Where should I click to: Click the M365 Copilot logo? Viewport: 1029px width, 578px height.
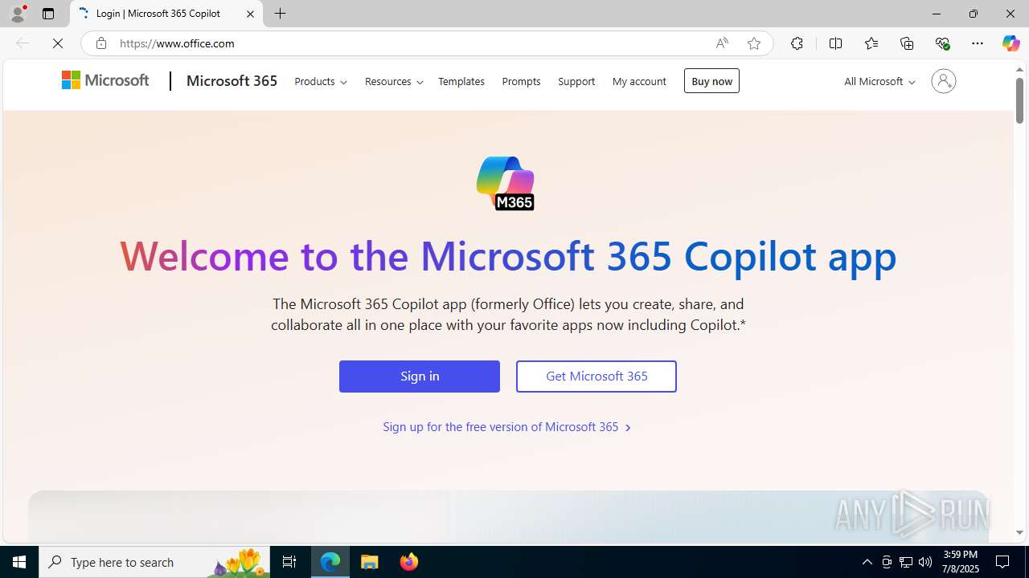(506, 183)
